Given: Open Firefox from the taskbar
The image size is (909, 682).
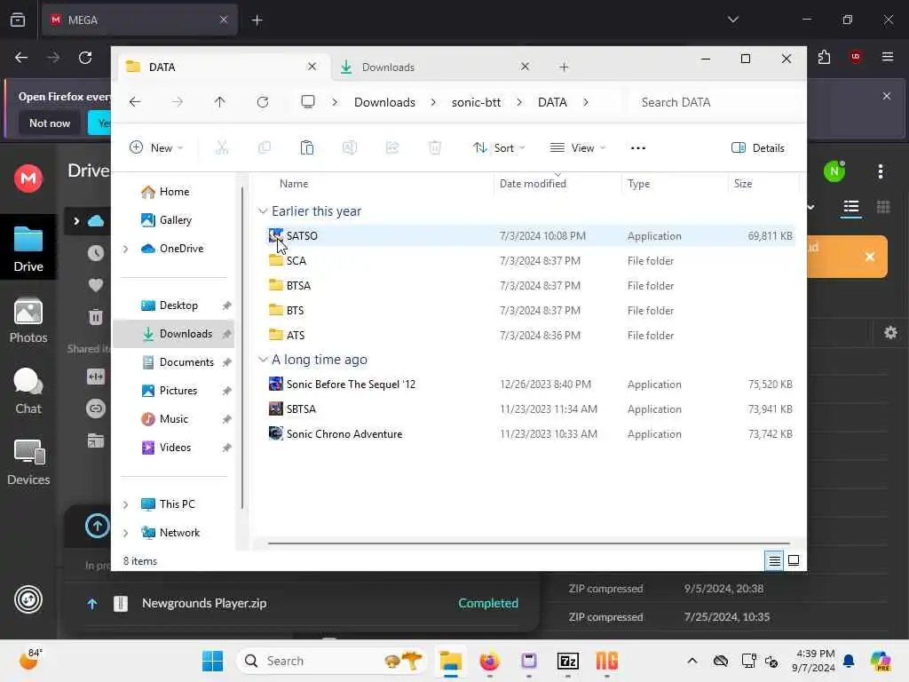Looking at the screenshot, I should tap(489, 661).
